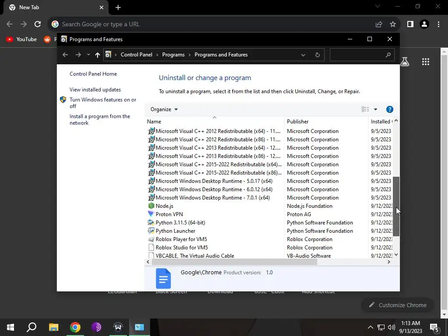Bookmark this tab with the star icon
Image resolution: width=448 pixels, height=336 pixels.
(393, 24)
